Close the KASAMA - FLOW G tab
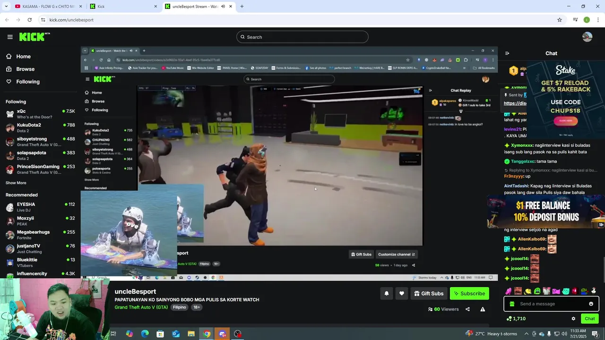 point(80,7)
